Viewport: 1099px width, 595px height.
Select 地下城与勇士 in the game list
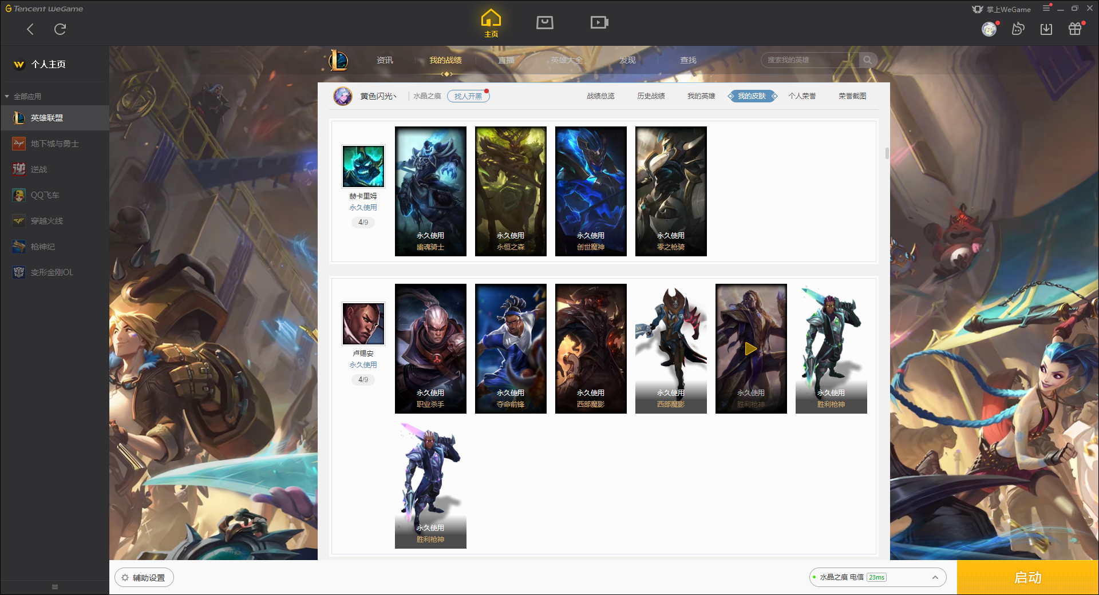click(54, 144)
